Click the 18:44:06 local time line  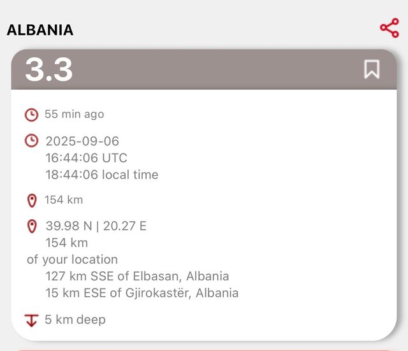[102, 175]
